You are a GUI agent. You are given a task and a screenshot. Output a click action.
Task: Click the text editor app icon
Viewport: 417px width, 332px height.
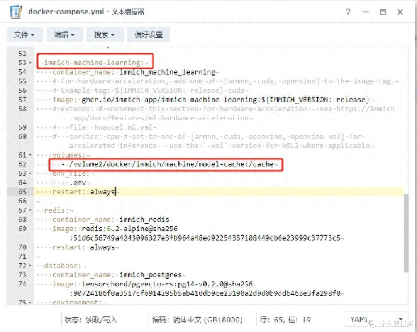point(16,12)
